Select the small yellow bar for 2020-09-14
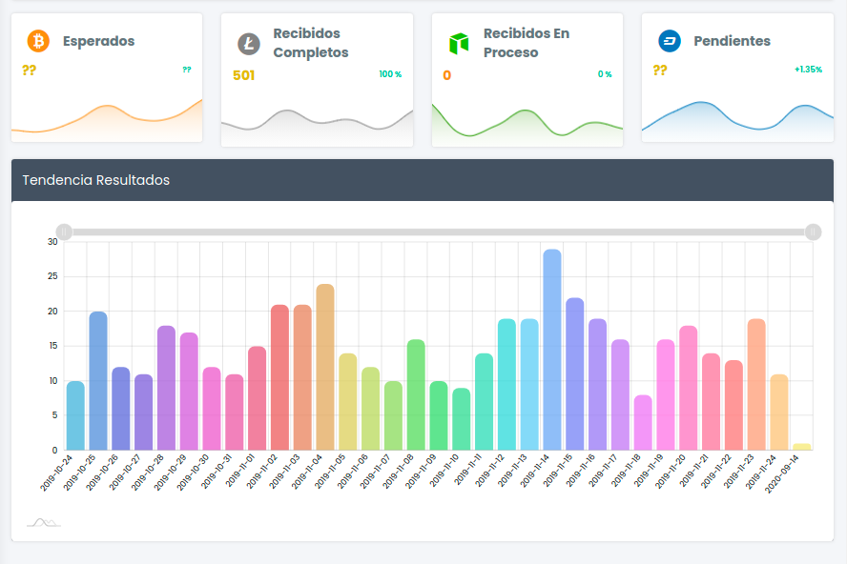The height and width of the screenshot is (564, 847). 802,446
